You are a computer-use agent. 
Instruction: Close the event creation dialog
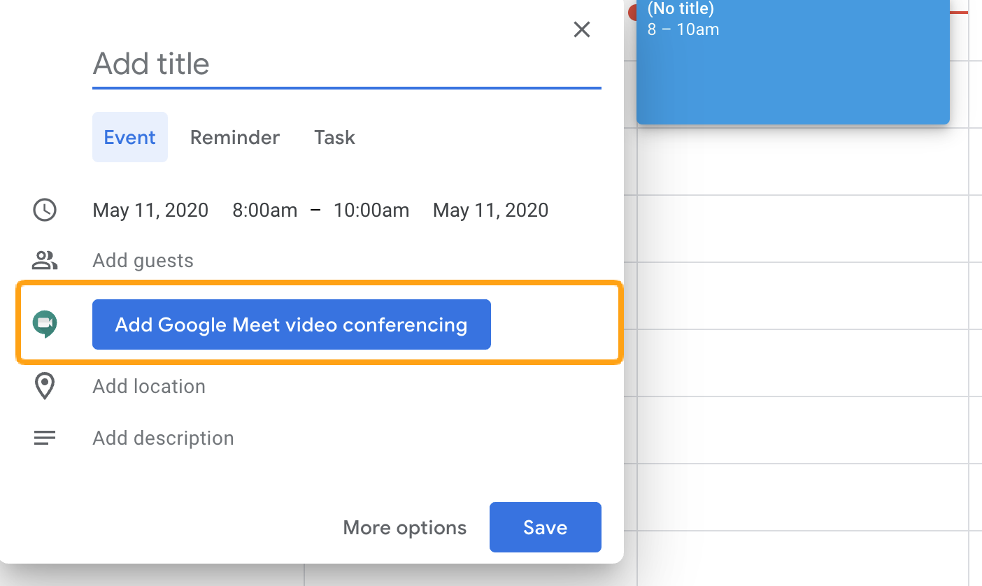coord(582,29)
